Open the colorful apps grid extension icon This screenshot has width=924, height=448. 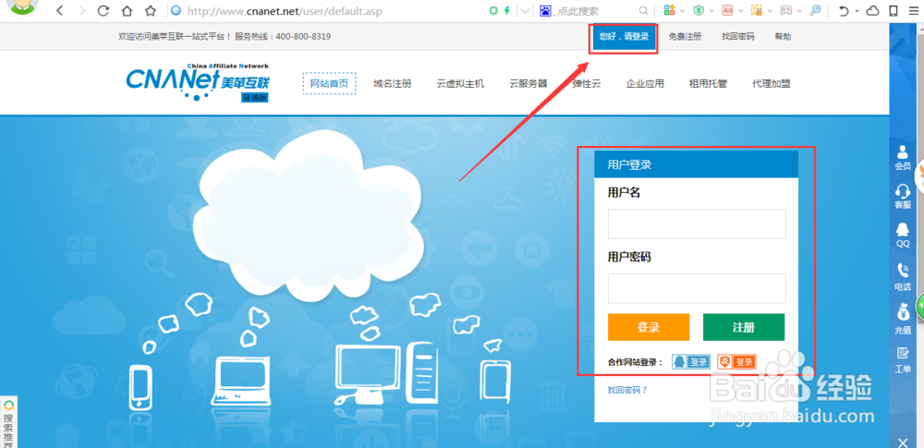[669, 10]
